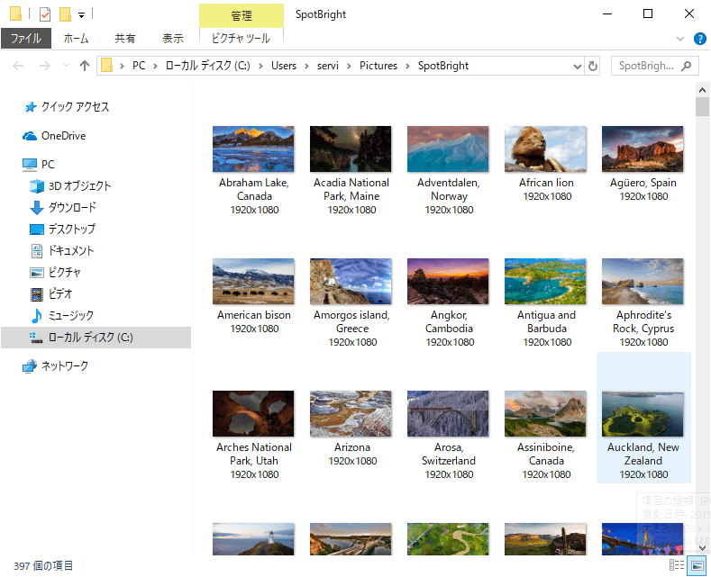Viewport: 711px width, 577px height.
Task: Open the blue Help question icon
Action: 699,39
